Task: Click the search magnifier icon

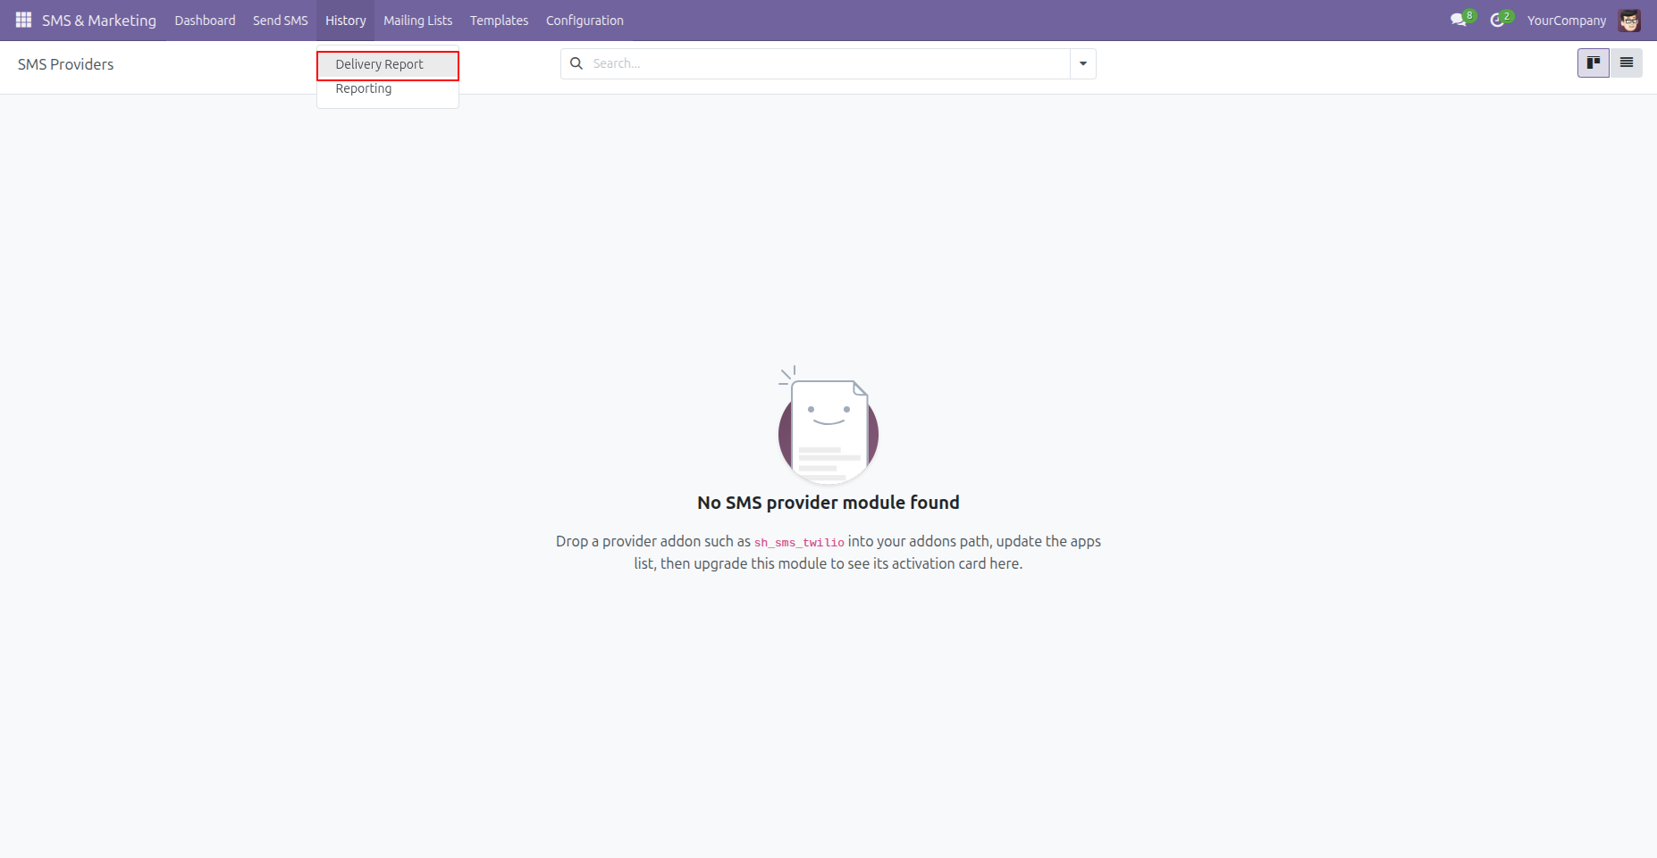Action: click(576, 63)
